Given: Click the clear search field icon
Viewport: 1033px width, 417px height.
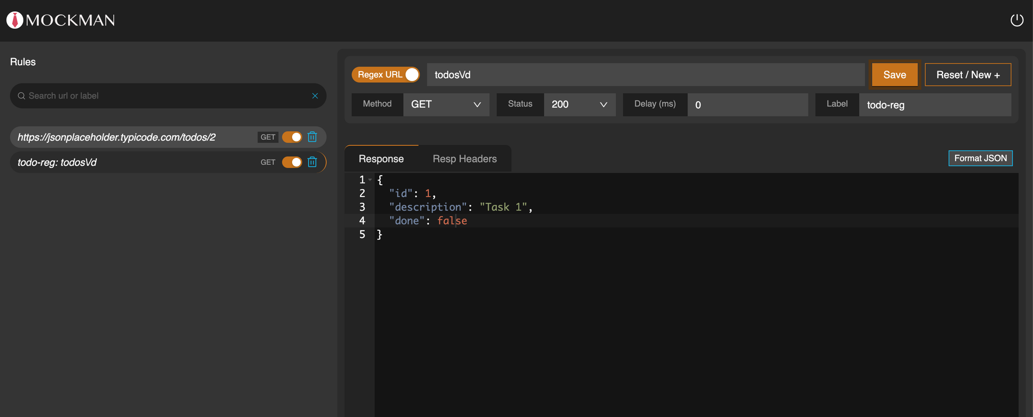Looking at the screenshot, I should 316,96.
